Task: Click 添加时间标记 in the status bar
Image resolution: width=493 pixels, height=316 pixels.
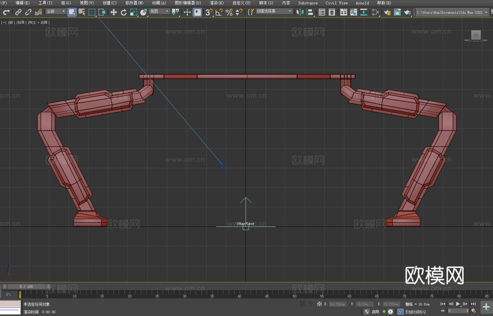Action: [415, 312]
